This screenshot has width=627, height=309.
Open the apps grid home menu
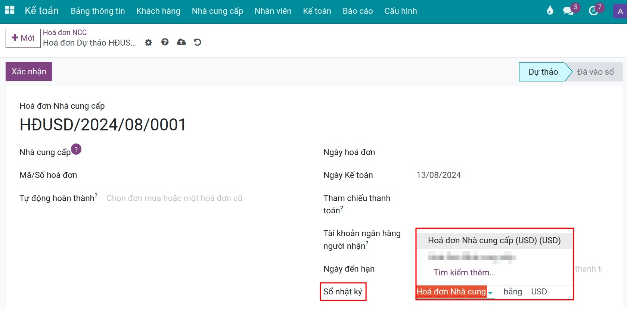click(10, 10)
